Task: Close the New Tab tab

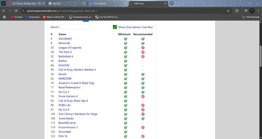Action: (x=84, y=4)
